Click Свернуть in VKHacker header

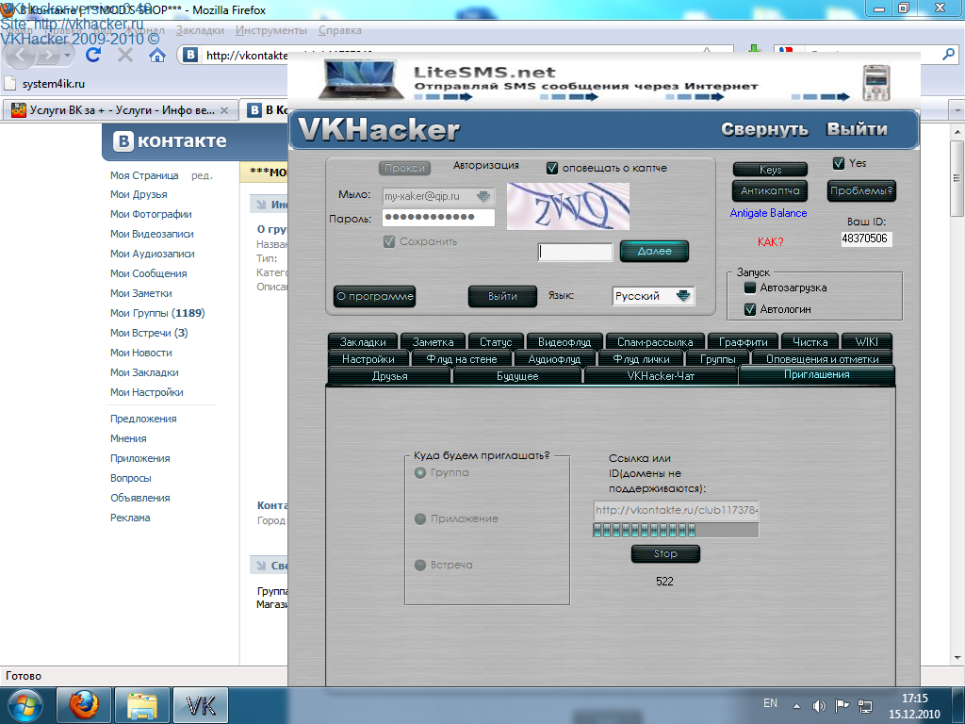[764, 129]
